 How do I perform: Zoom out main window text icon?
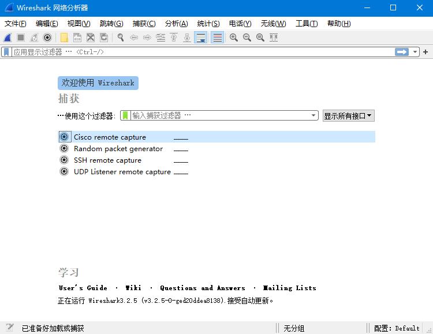tap(247, 37)
